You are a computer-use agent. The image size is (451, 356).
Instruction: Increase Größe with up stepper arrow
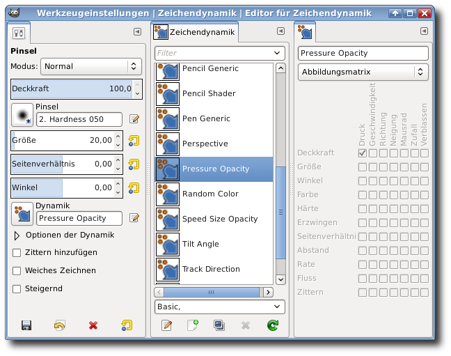[x=118, y=136]
